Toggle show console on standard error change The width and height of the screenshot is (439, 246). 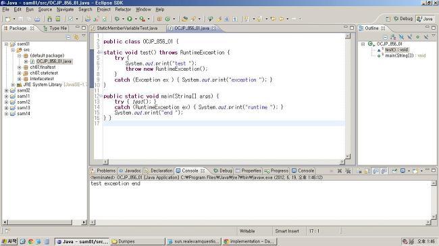(x=384, y=171)
